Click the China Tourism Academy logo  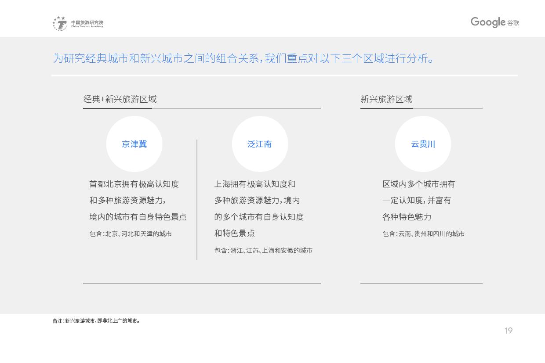60,23
